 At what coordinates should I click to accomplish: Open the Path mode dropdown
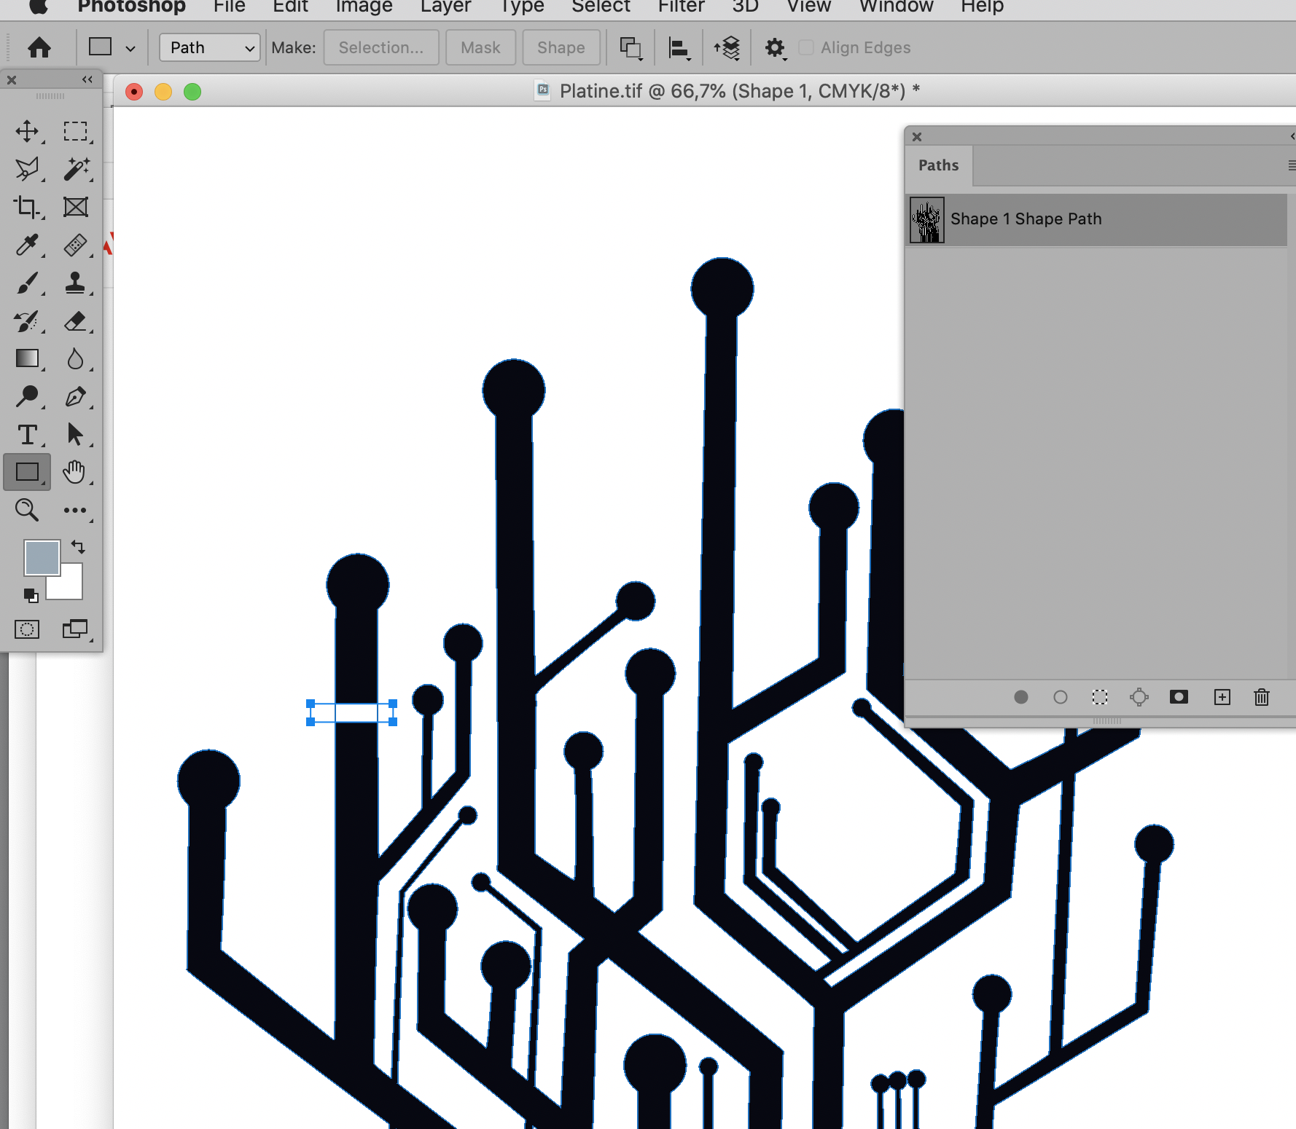pyautogui.click(x=209, y=47)
